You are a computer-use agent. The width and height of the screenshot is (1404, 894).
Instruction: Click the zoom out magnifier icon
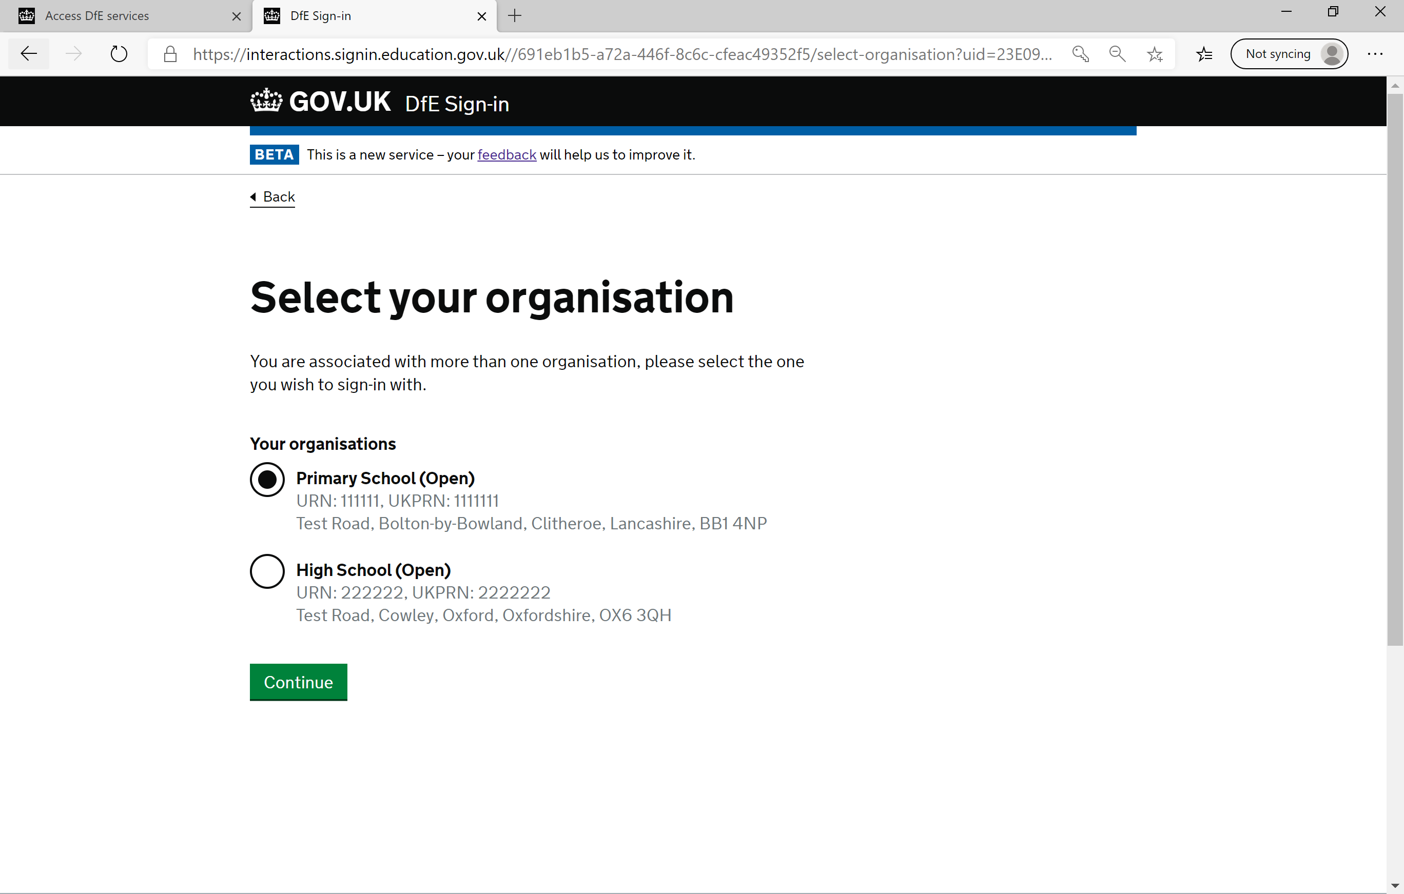coord(1117,54)
